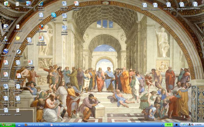Open the chem chapter 5 document
Viewport: 204px width, 127px height.
[x=195, y=7]
